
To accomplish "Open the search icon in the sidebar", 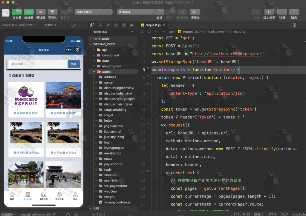I will 100,25.
